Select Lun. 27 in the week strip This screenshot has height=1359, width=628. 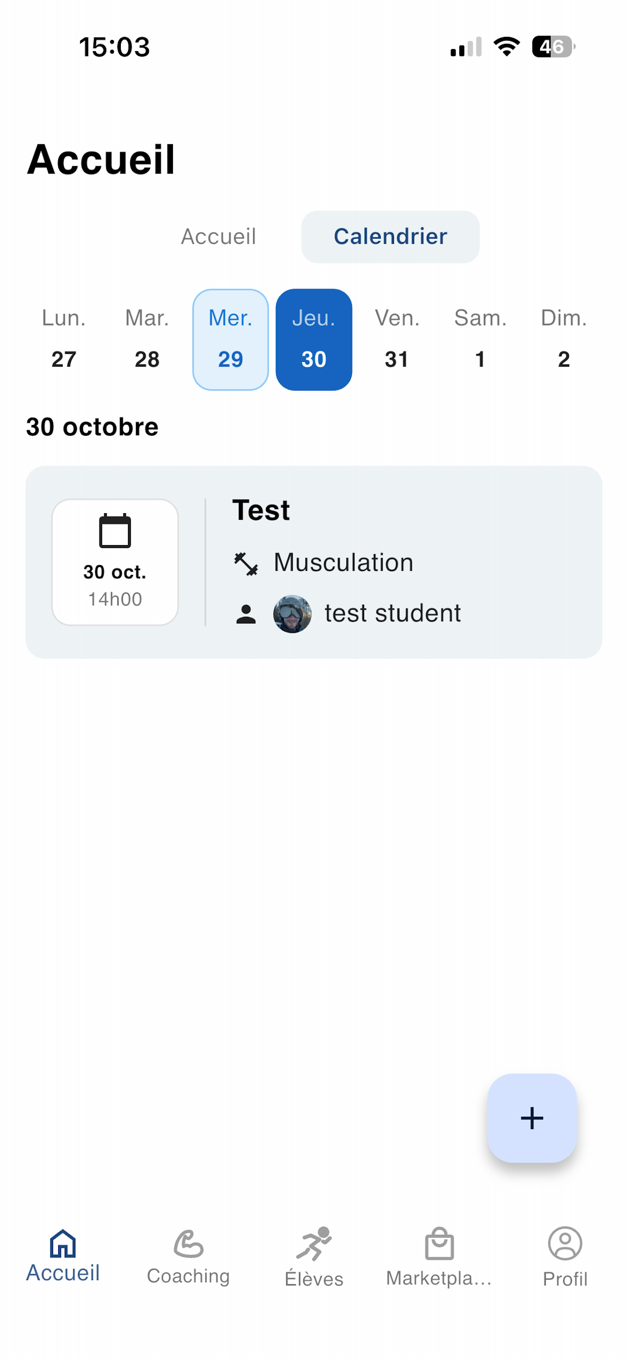tap(64, 339)
